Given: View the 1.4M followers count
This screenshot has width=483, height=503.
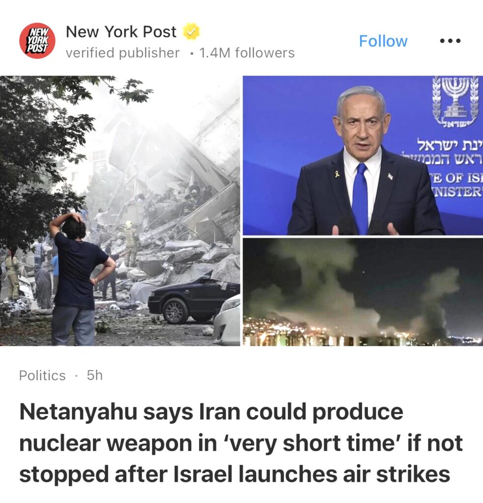Looking at the screenshot, I should (246, 53).
